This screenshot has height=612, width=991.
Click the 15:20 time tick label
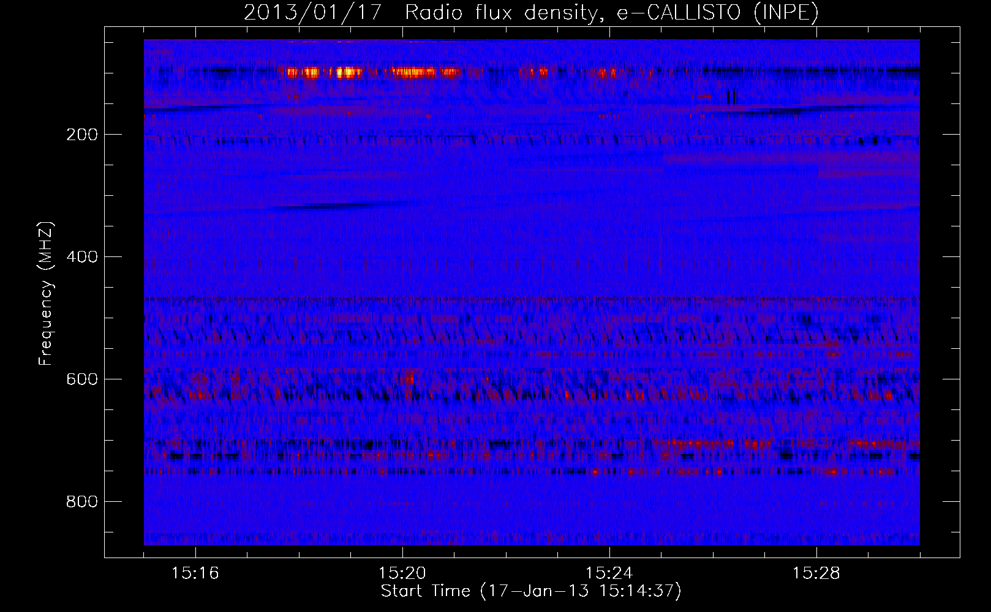tap(402, 573)
